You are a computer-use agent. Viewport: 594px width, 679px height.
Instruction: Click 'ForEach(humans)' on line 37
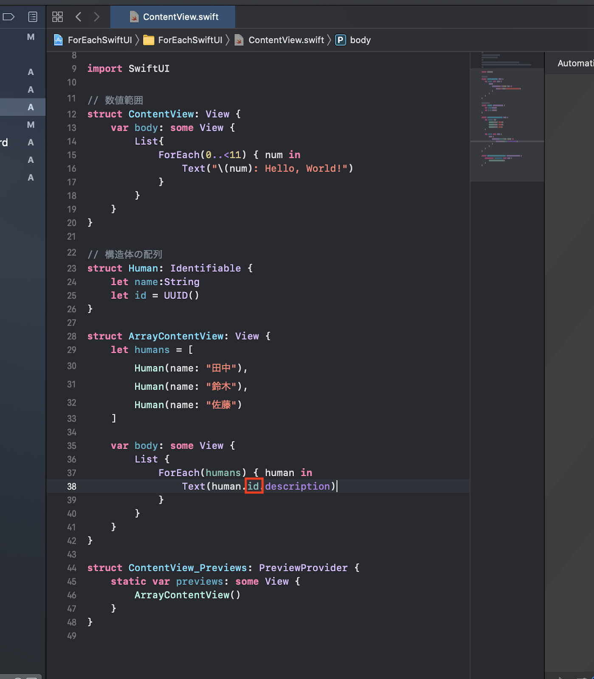pos(202,473)
